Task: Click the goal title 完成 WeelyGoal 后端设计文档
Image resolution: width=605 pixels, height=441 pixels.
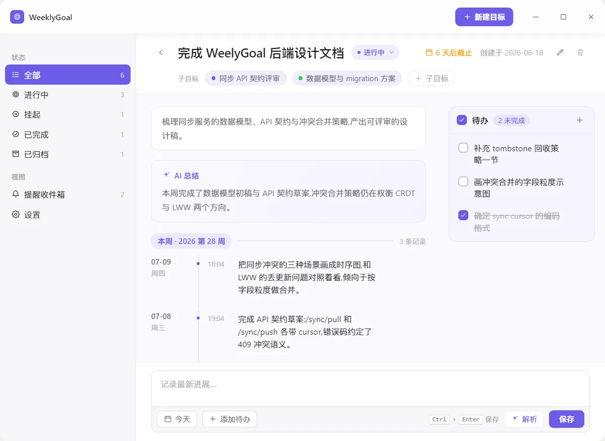Action: [x=261, y=53]
